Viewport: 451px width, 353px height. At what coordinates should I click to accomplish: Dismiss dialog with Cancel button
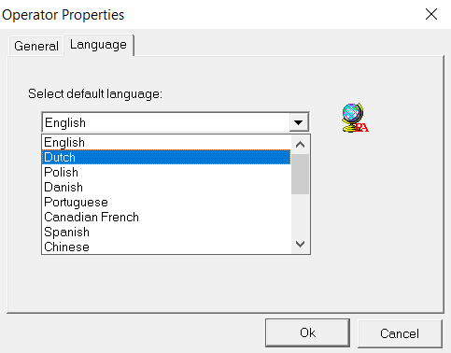pos(400,333)
